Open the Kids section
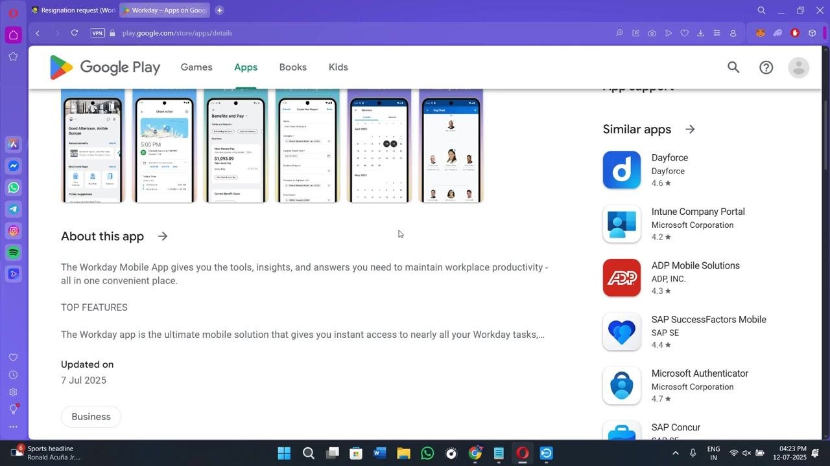The image size is (830, 466). coord(338,67)
